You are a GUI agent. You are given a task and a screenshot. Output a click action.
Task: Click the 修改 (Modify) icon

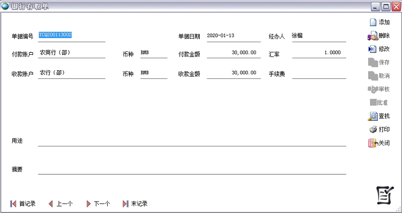click(x=373, y=49)
